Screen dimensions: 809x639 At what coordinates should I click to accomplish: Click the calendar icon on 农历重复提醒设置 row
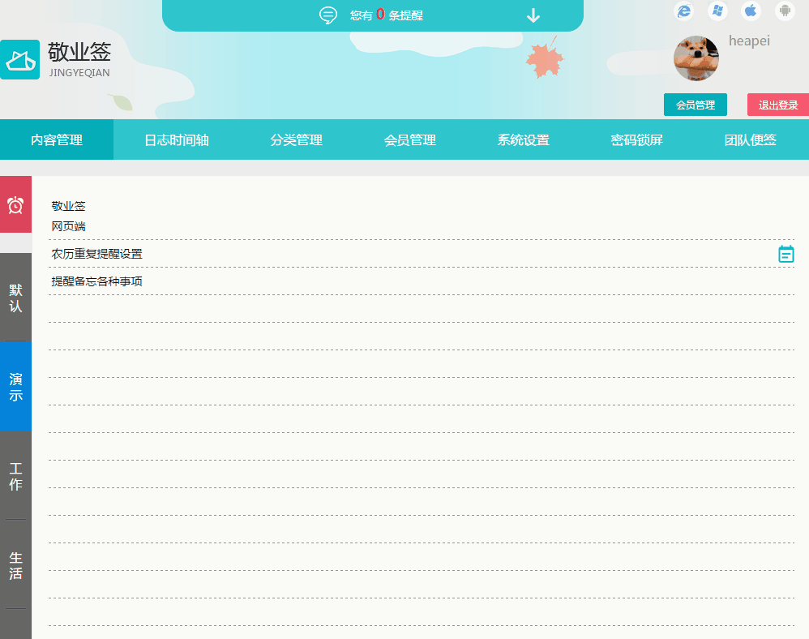pyautogui.click(x=785, y=254)
